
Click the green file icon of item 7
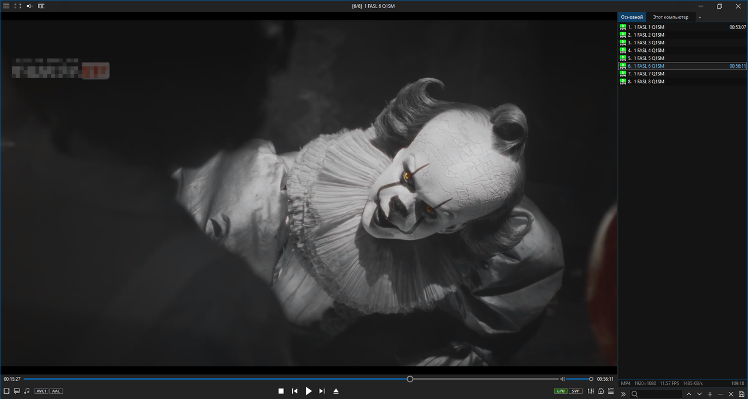coord(623,73)
